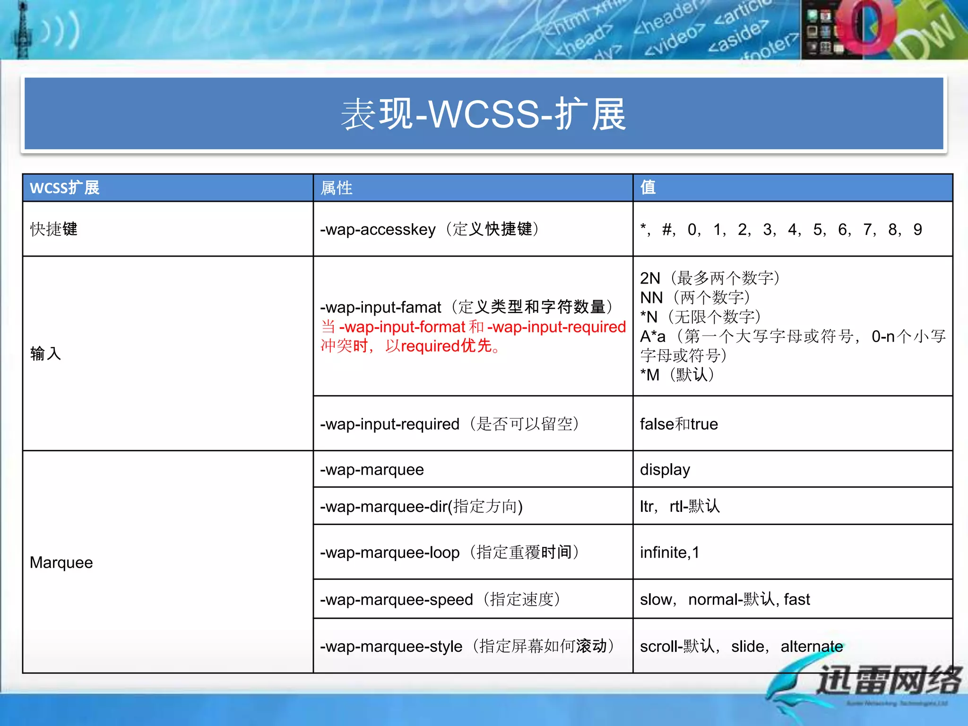This screenshot has height=726, width=968.
Task: Click the -wap-marquee-dir property cell
Action: click(473, 506)
